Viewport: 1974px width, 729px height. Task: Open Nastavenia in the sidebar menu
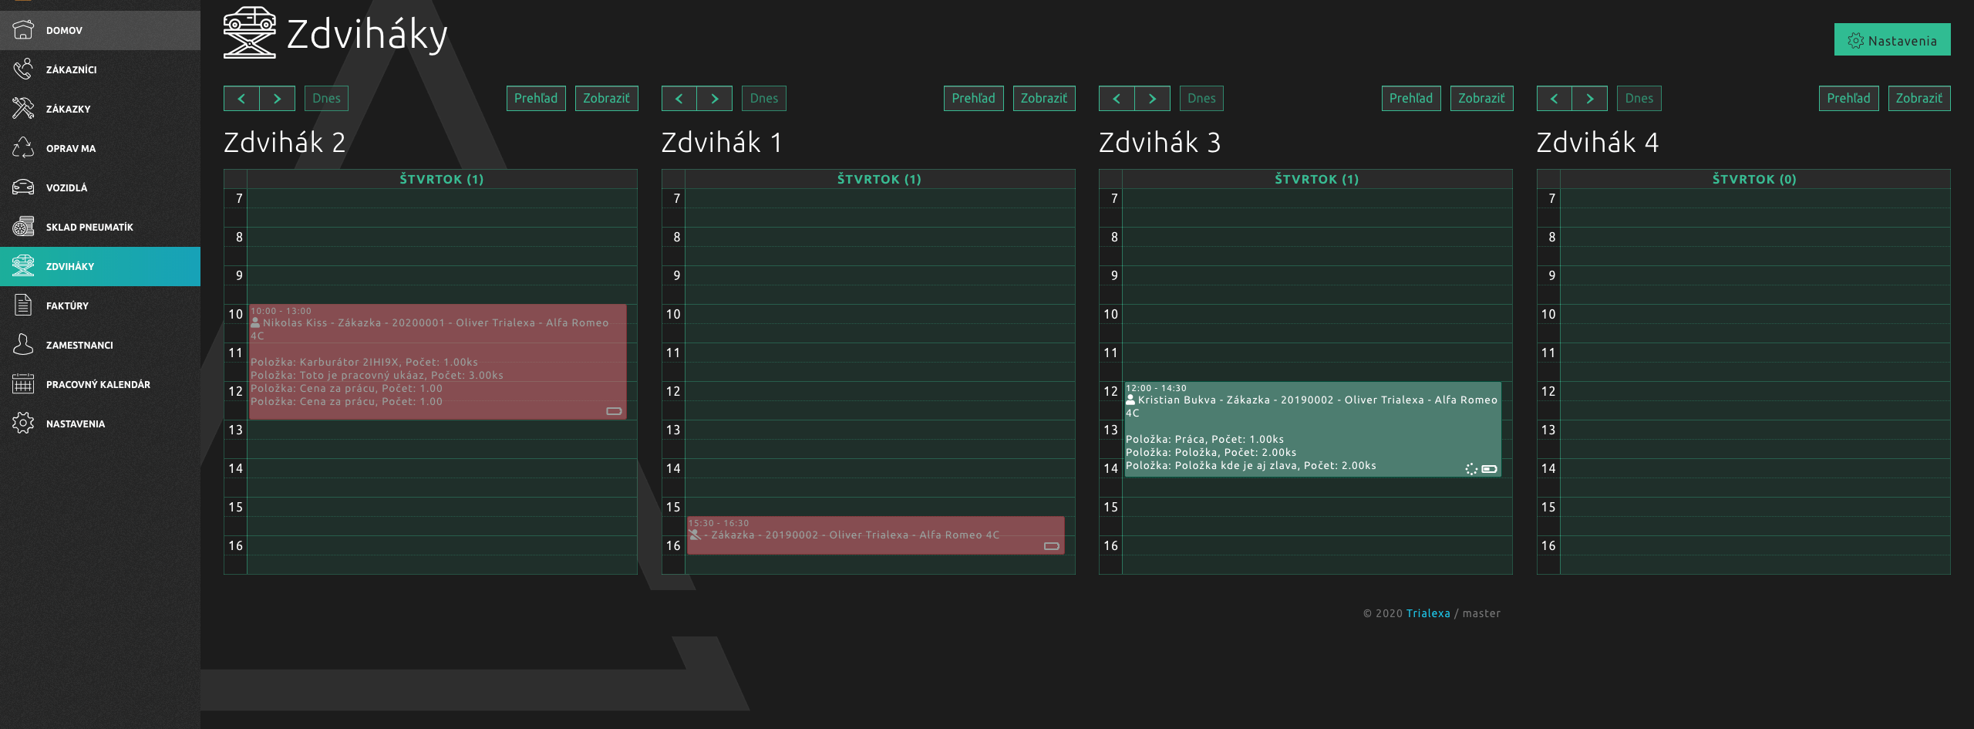click(75, 424)
